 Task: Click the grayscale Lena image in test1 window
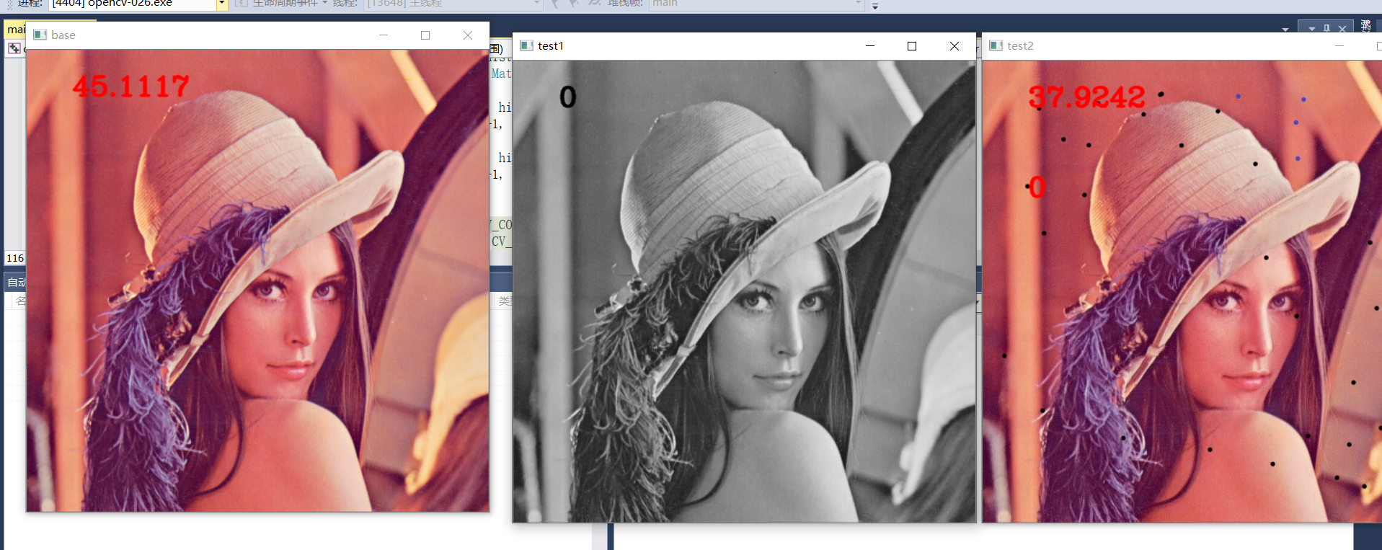[744, 291]
